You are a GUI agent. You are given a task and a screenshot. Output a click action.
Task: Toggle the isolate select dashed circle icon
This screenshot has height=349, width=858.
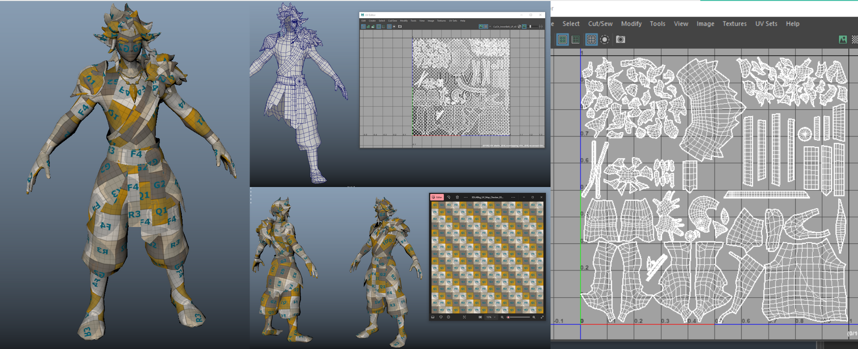click(605, 39)
